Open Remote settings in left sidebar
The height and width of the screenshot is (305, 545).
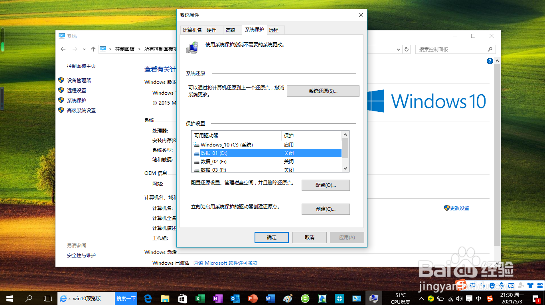tap(77, 90)
